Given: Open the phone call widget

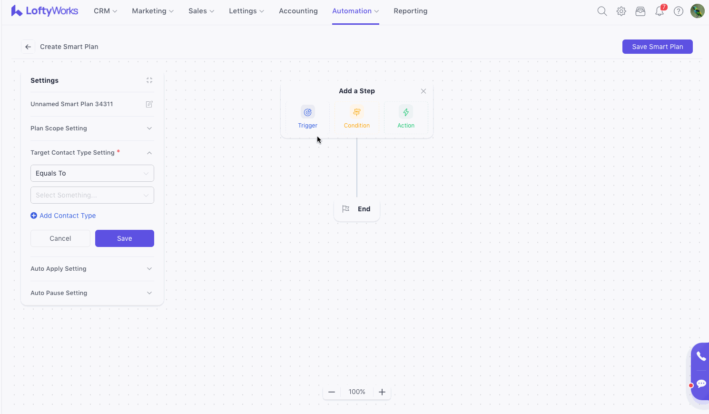Looking at the screenshot, I should 701,356.
